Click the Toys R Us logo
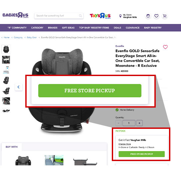The width and height of the screenshot is (181, 174). tap(100, 16)
